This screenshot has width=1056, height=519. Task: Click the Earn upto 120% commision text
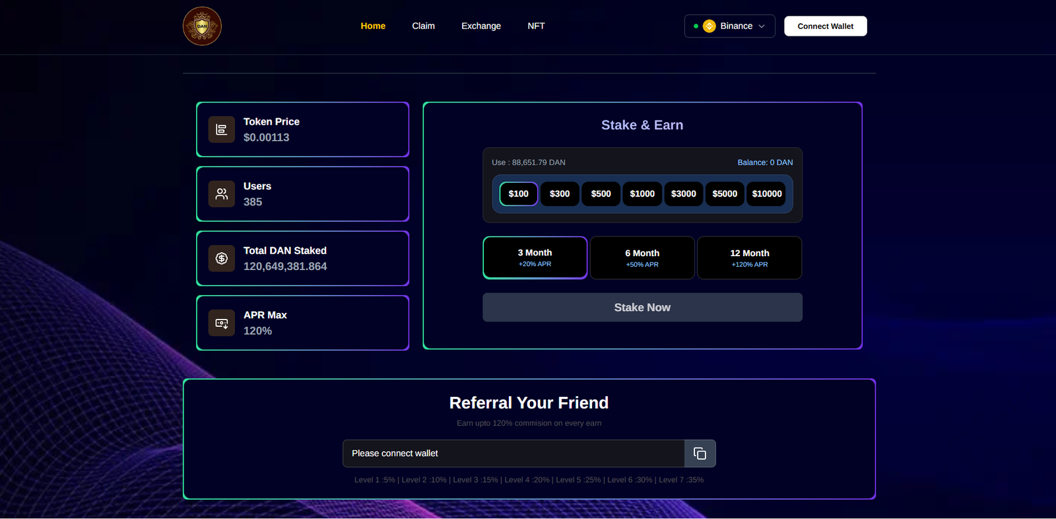(x=529, y=423)
